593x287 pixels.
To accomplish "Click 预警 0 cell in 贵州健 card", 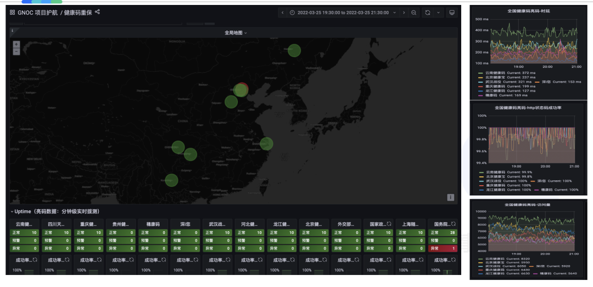I will click(x=121, y=240).
